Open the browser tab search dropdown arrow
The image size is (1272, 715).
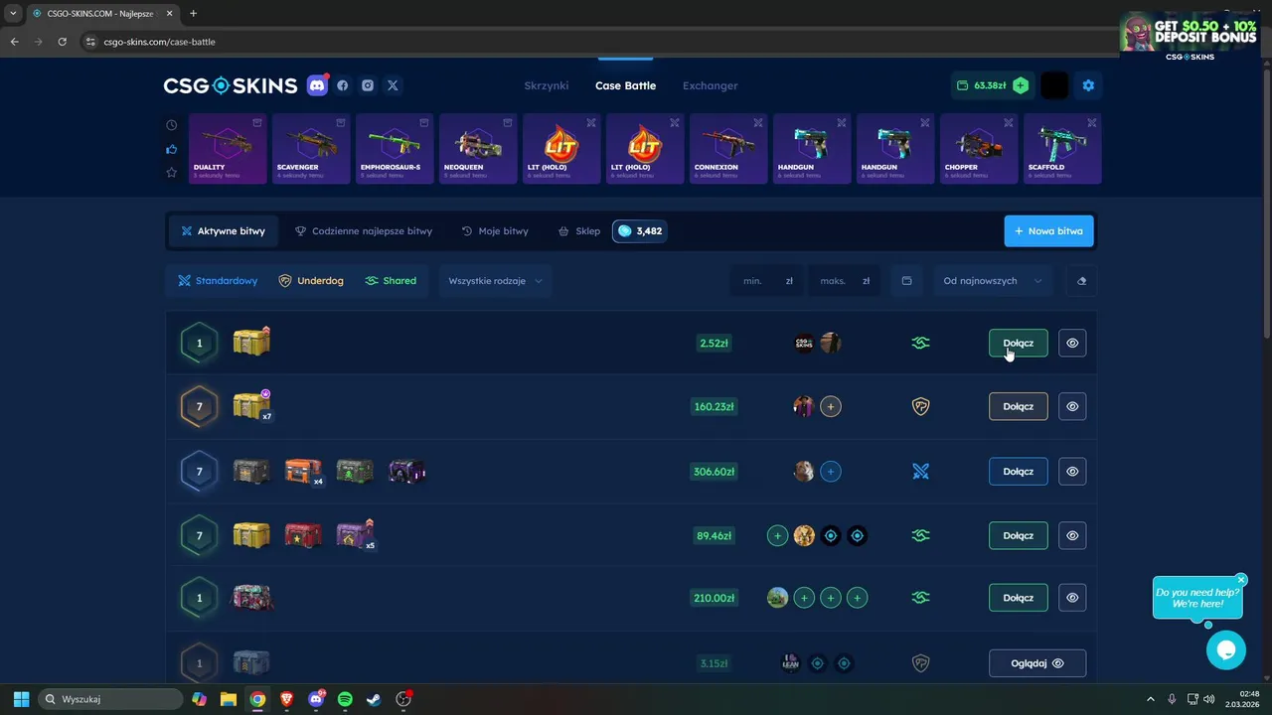coord(13,13)
